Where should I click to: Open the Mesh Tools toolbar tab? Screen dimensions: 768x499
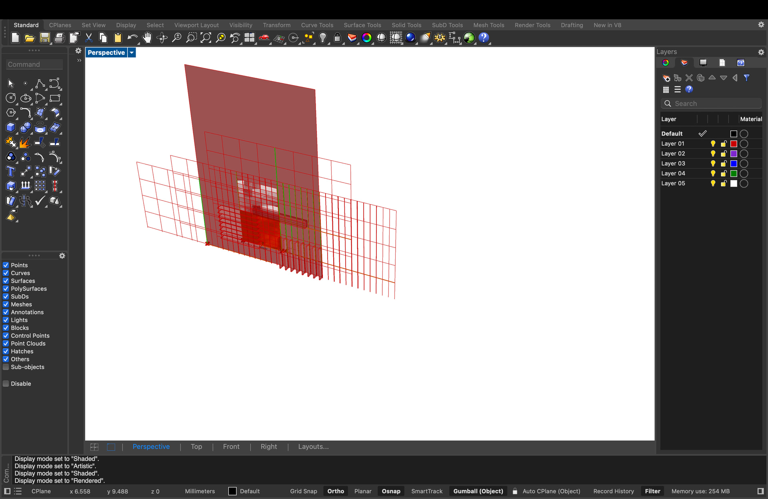[x=488, y=25]
